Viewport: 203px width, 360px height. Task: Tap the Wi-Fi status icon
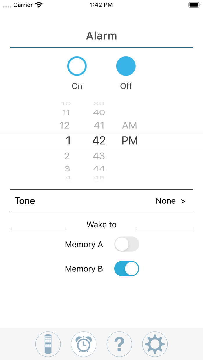(x=39, y=5)
